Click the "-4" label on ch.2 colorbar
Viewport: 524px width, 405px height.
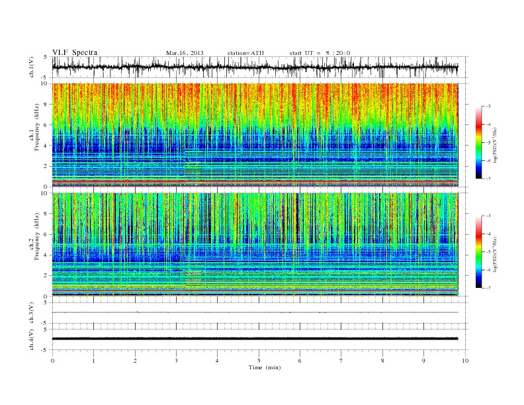pyautogui.click(x=488, y=234)
